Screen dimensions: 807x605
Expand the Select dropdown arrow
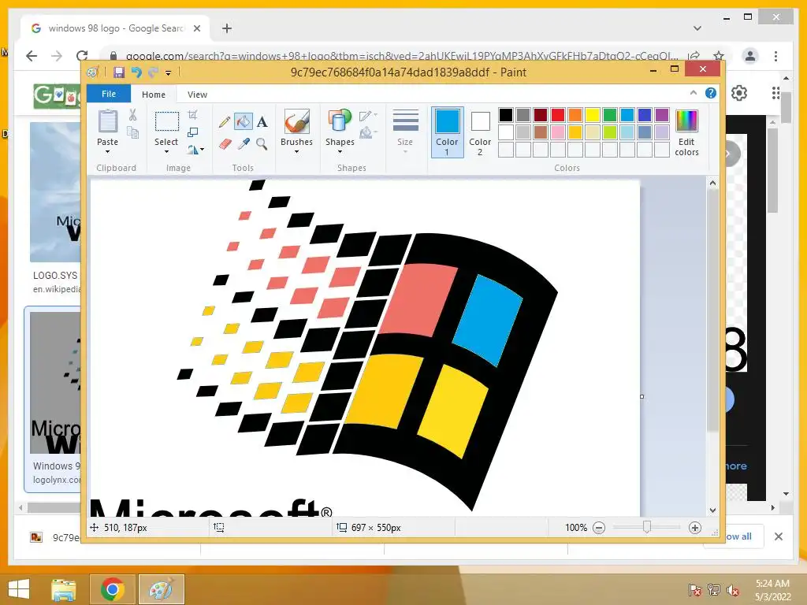(167, 152)
